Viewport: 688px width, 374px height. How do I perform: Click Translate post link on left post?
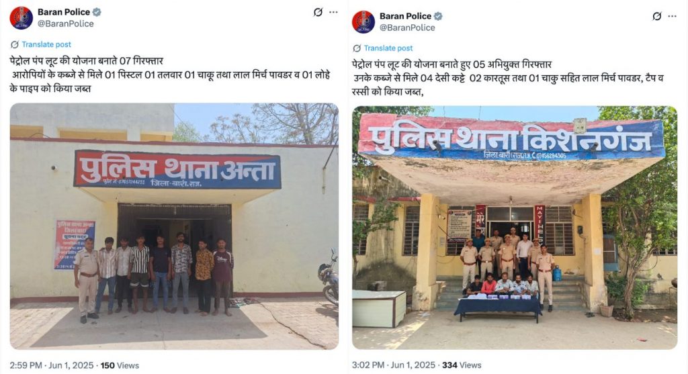(46, 44)
